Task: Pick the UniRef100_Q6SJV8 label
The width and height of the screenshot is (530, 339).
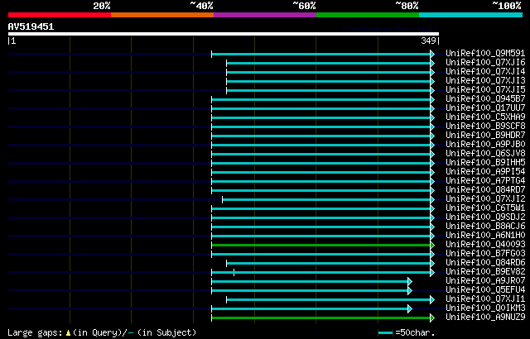Action: tap(485, 154)
